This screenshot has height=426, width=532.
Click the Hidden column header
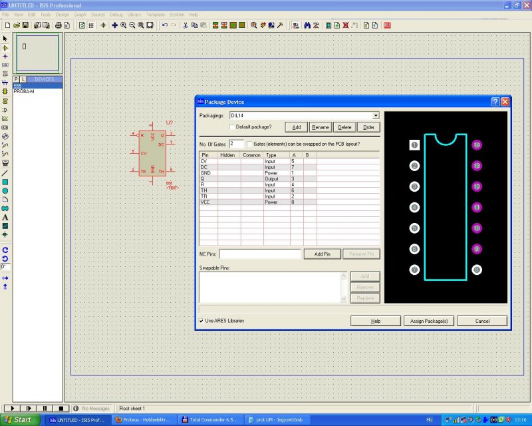229,155
